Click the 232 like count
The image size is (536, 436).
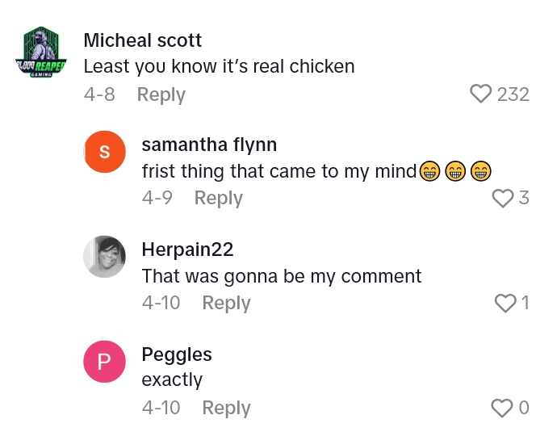tap(513, 94)
